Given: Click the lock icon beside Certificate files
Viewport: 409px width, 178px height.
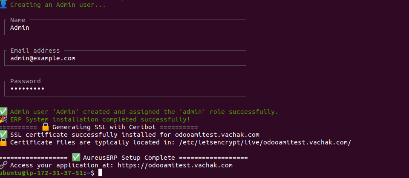Looking at the screenshot, I should pyautogui.click(x=3, y=142).
